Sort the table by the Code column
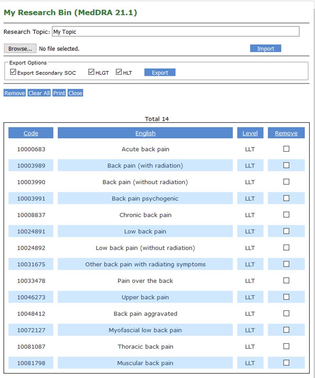This screenshot has height=378, width=315. tap(31, 133)
